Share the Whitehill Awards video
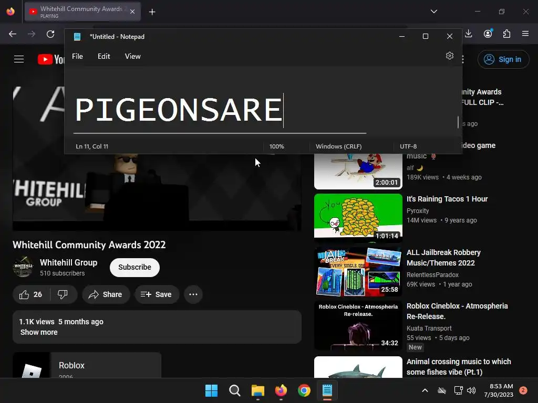The image size is (538, 403). (x=106, y=294)
